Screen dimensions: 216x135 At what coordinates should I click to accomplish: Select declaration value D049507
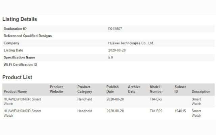(x=115, y=29)
